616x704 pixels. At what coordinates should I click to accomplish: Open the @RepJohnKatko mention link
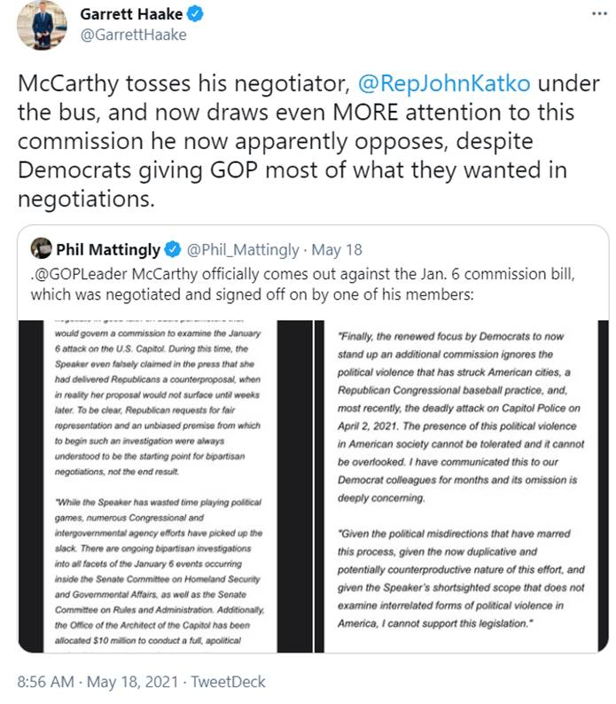point(443,84)
